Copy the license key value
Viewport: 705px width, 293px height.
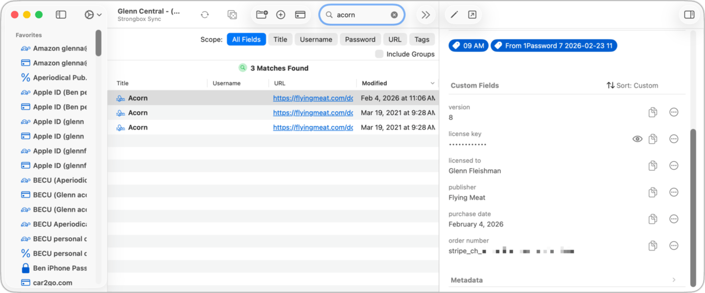653,139
